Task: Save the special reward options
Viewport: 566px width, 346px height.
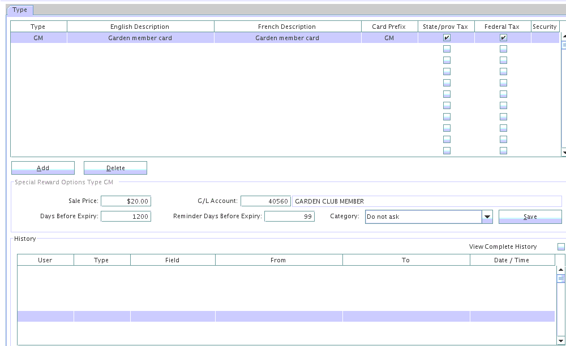Action: tap(530, 217)
